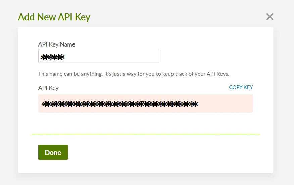Click the 'API Key Name' label
Viewport: 294px width, 185px height.
tap(57, 44)
